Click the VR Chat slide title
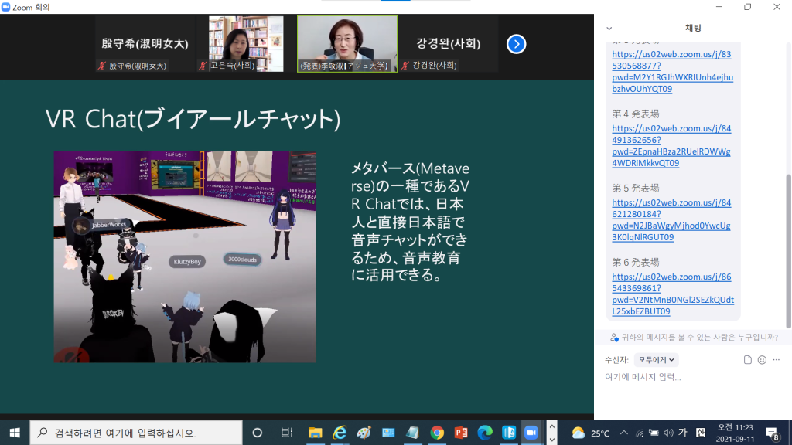Image resolution: width=792 pixels, height=445 pixels. click(193, 119)
